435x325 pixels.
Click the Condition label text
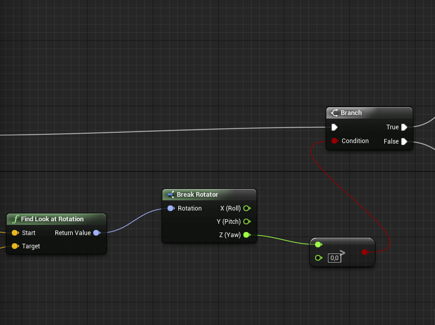(355, 141)
